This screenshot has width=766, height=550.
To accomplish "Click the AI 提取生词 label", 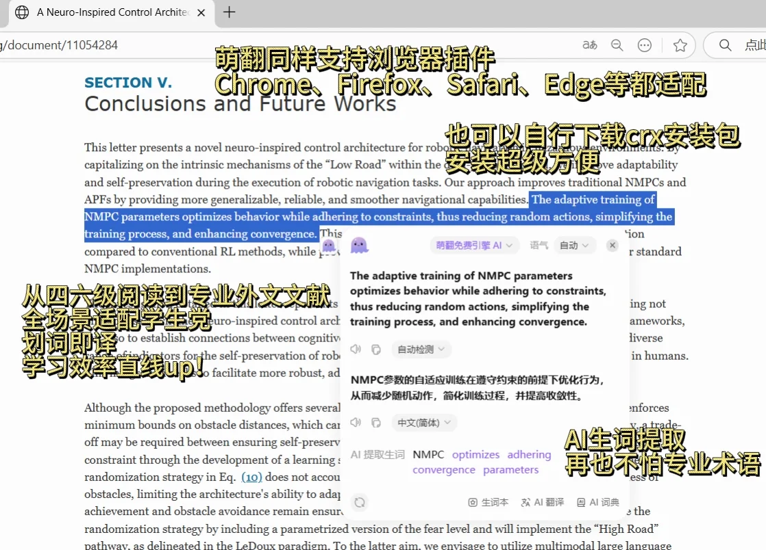I will (x=378, y=454).
